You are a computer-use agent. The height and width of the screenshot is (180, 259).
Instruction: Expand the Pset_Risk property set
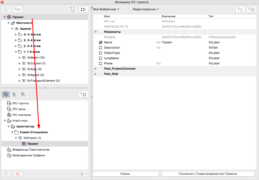coord(96,74)
